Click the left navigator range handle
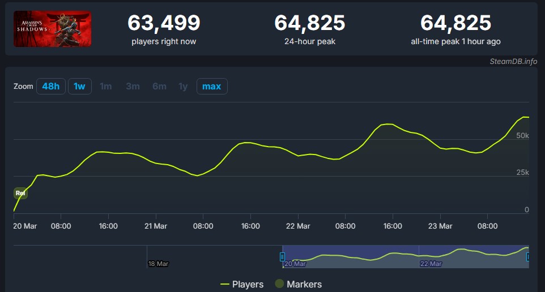Viewport: 545px width, 292px height. (282, 257)
